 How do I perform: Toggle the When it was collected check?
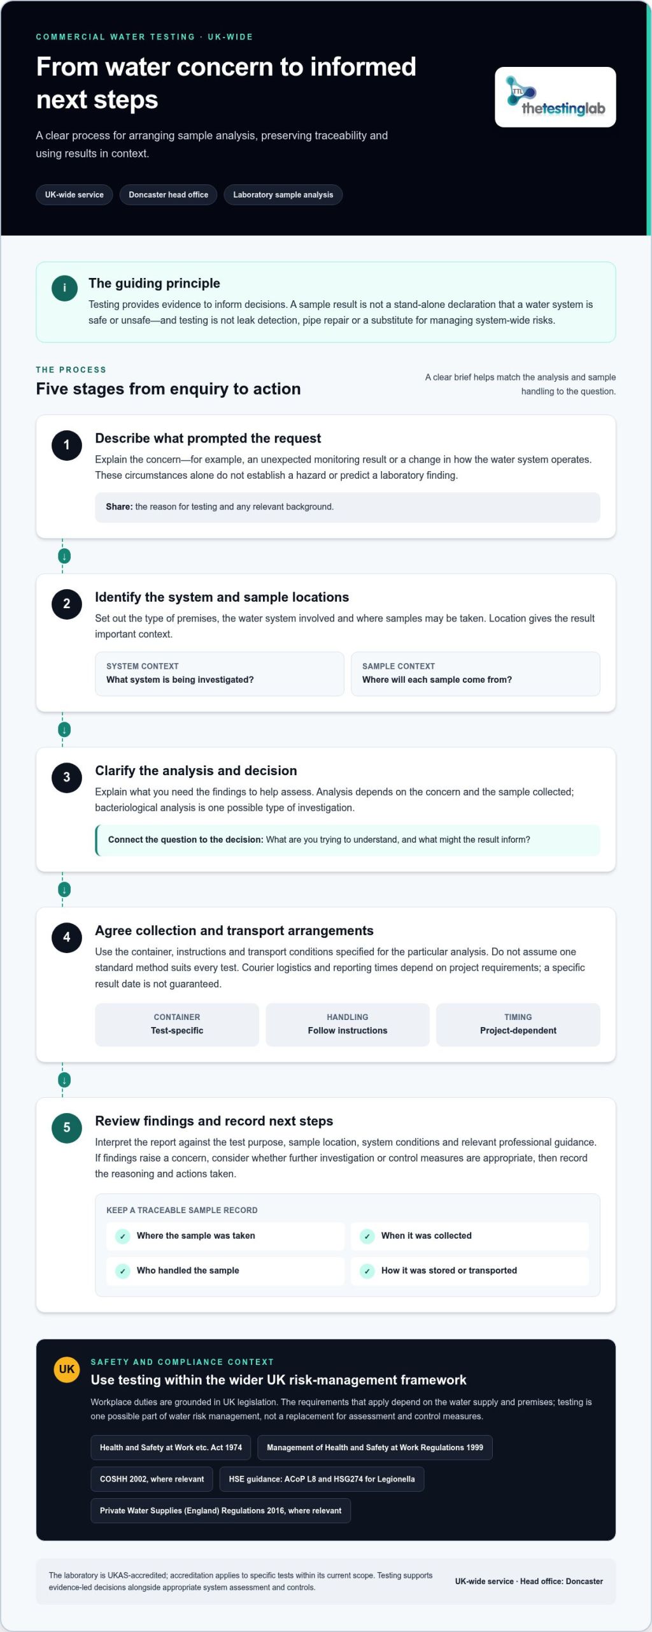click(367, 1236)
